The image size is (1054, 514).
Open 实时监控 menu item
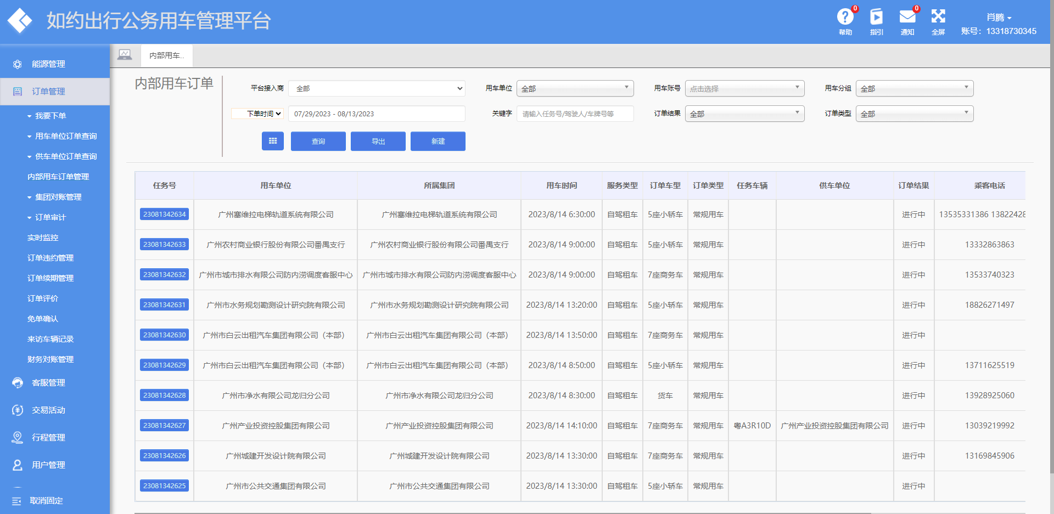point(43,238)
